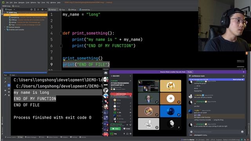Open the PyCharm application logo menu
The width and height of the screenshot is (251, 141).
pos(3,3)
